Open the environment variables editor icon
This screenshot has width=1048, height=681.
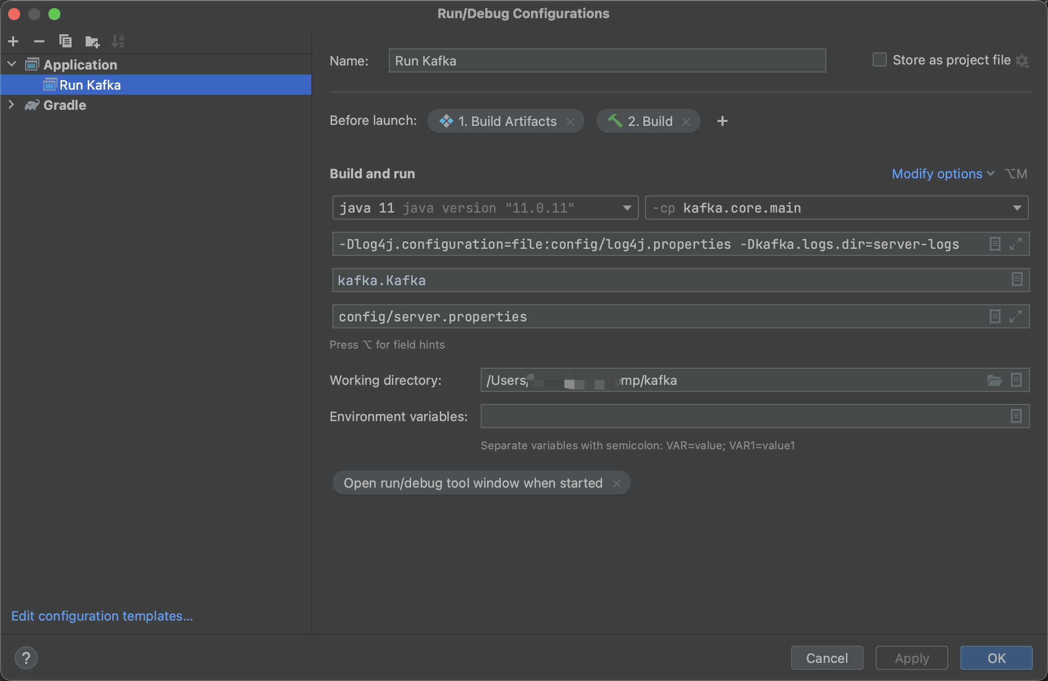[x=1017, y=416]
